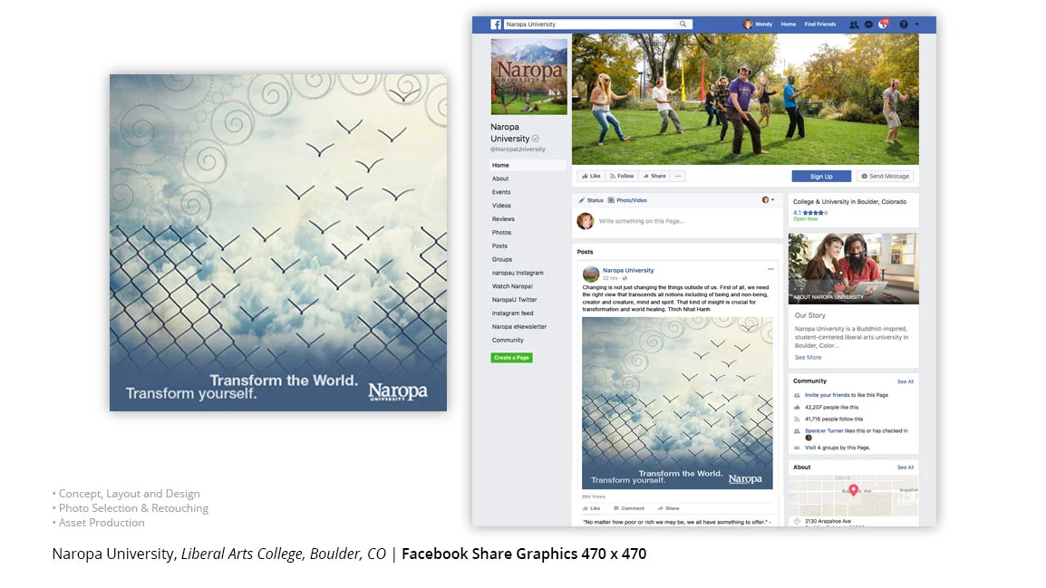The height and width of the screenshot is (588, 1046).
Task: Open the more actions ellipsis button
Action: click(x=678, y=176)
